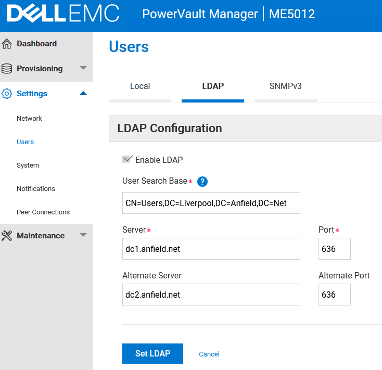Expand the Maintenance menu arrow
The height and width of the screenshot is (370, 382).
pyautogui.click(x=83, y=235)
